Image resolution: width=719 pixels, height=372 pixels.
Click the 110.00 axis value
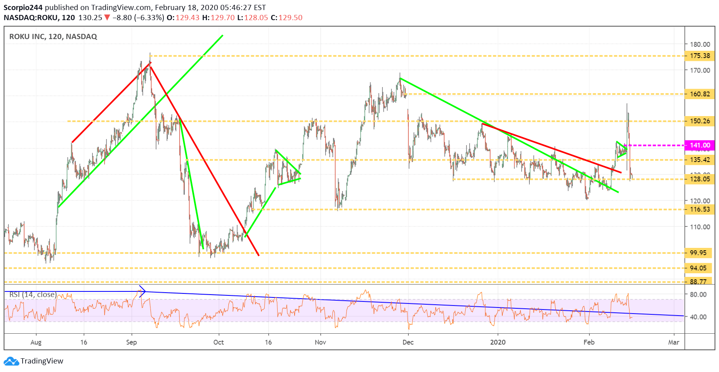click(700, 227)
